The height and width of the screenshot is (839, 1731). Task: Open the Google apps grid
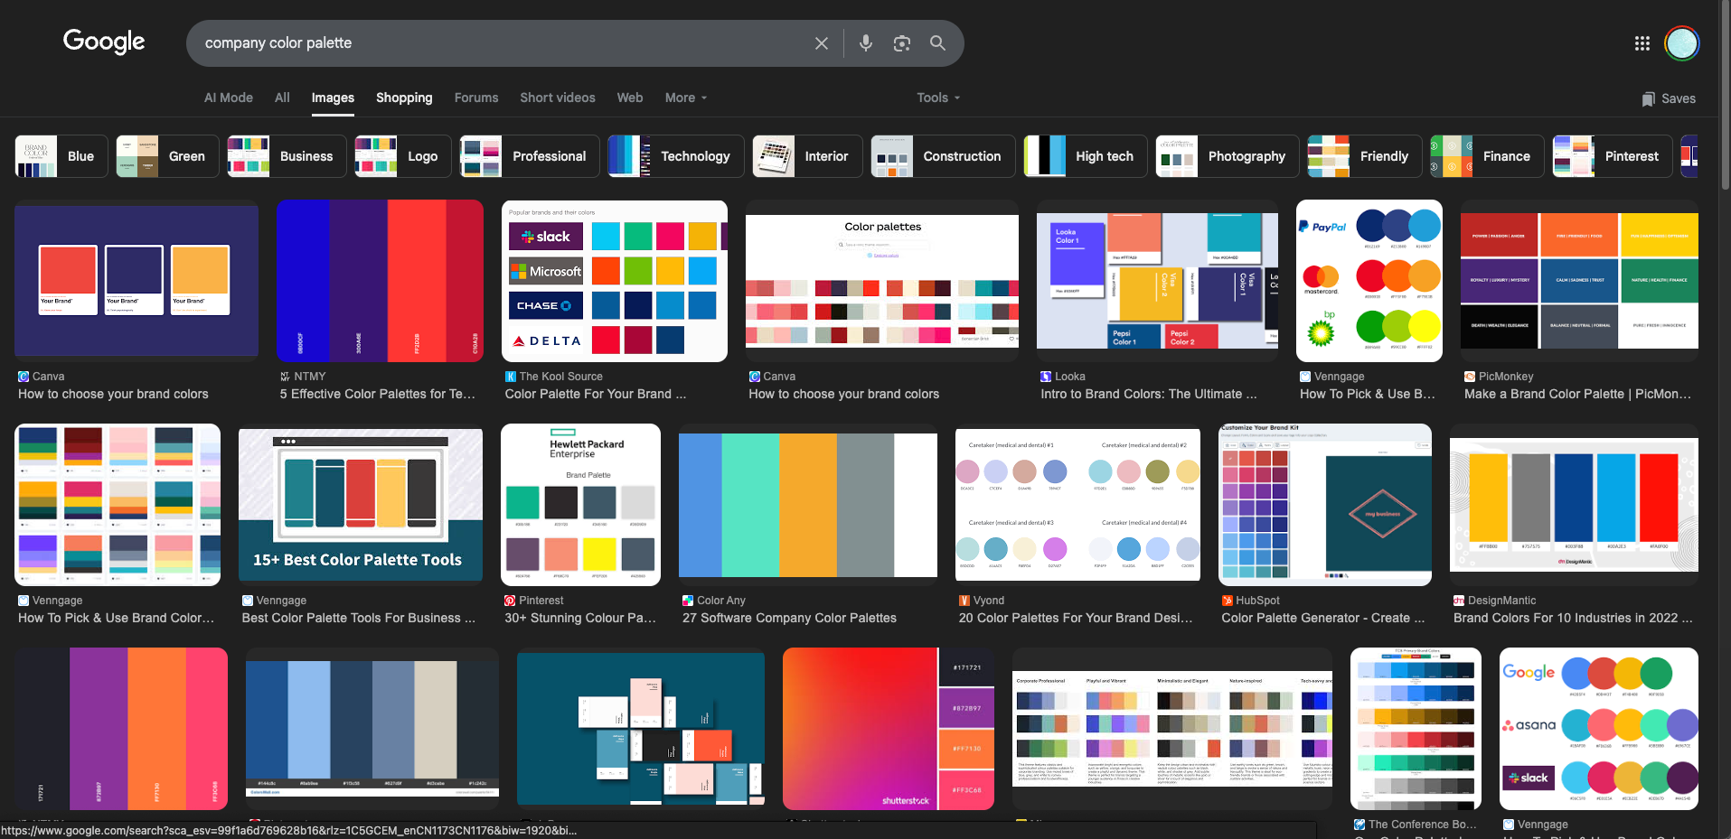click(1642, 43)
